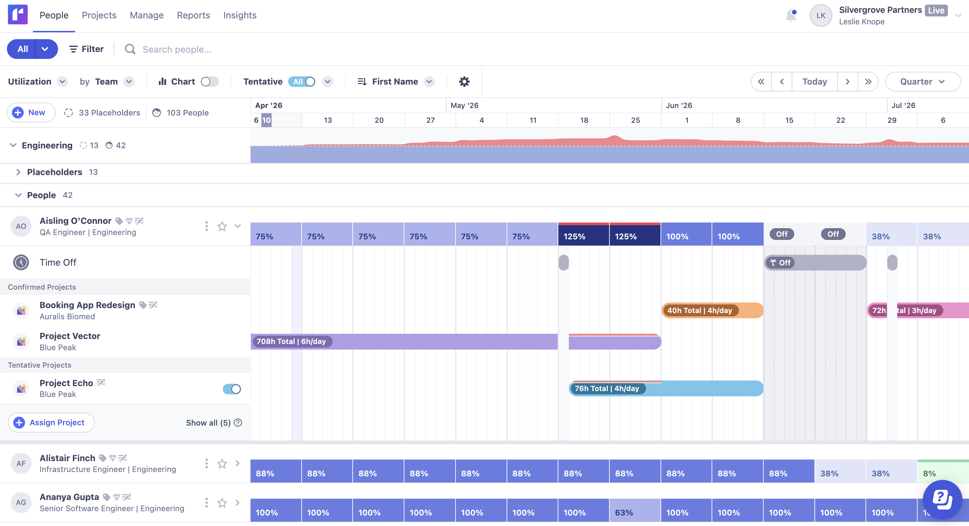This screenshot has width=969, height=526.
Task: Open Alistair Finch's three-dot menu
Action: tap(206, 463)
